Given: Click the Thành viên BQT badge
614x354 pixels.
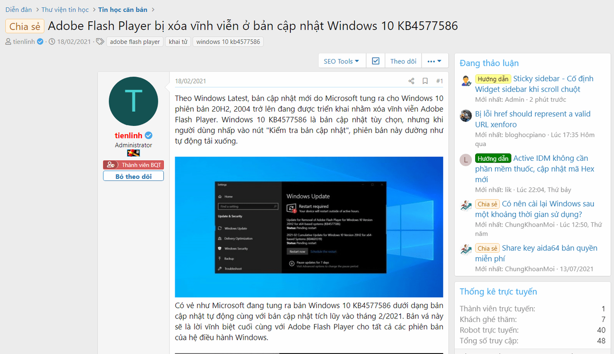Looking at the screenshot, I should pos(133,165).
